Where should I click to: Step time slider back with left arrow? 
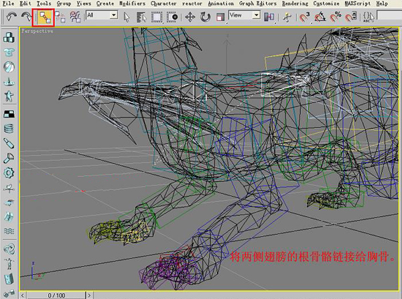(23, 296)
